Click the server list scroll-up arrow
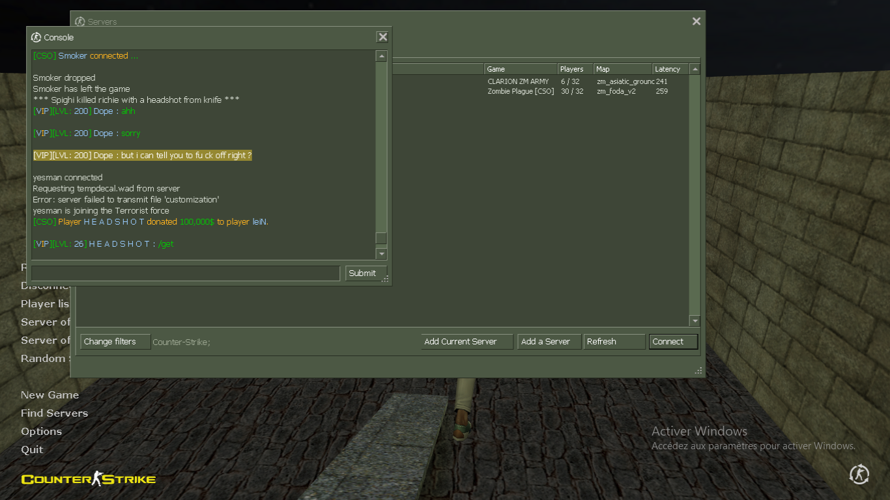This screenshot has width=890, height=500. pos(695,69)
